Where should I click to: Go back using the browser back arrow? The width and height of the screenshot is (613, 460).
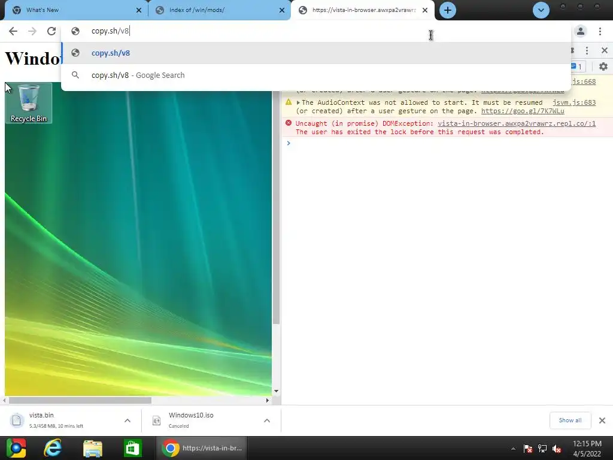click(13, 31)
